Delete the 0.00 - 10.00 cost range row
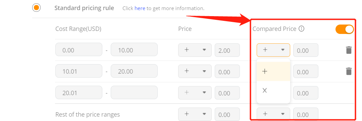This screenshot has height=121, width=362. (x=349, y=50)
